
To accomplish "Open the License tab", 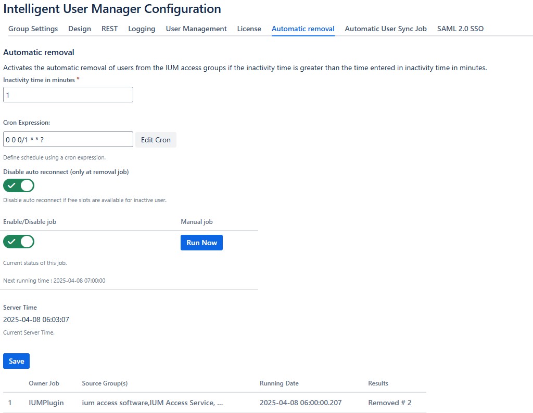I will click(x=249, y=29).
